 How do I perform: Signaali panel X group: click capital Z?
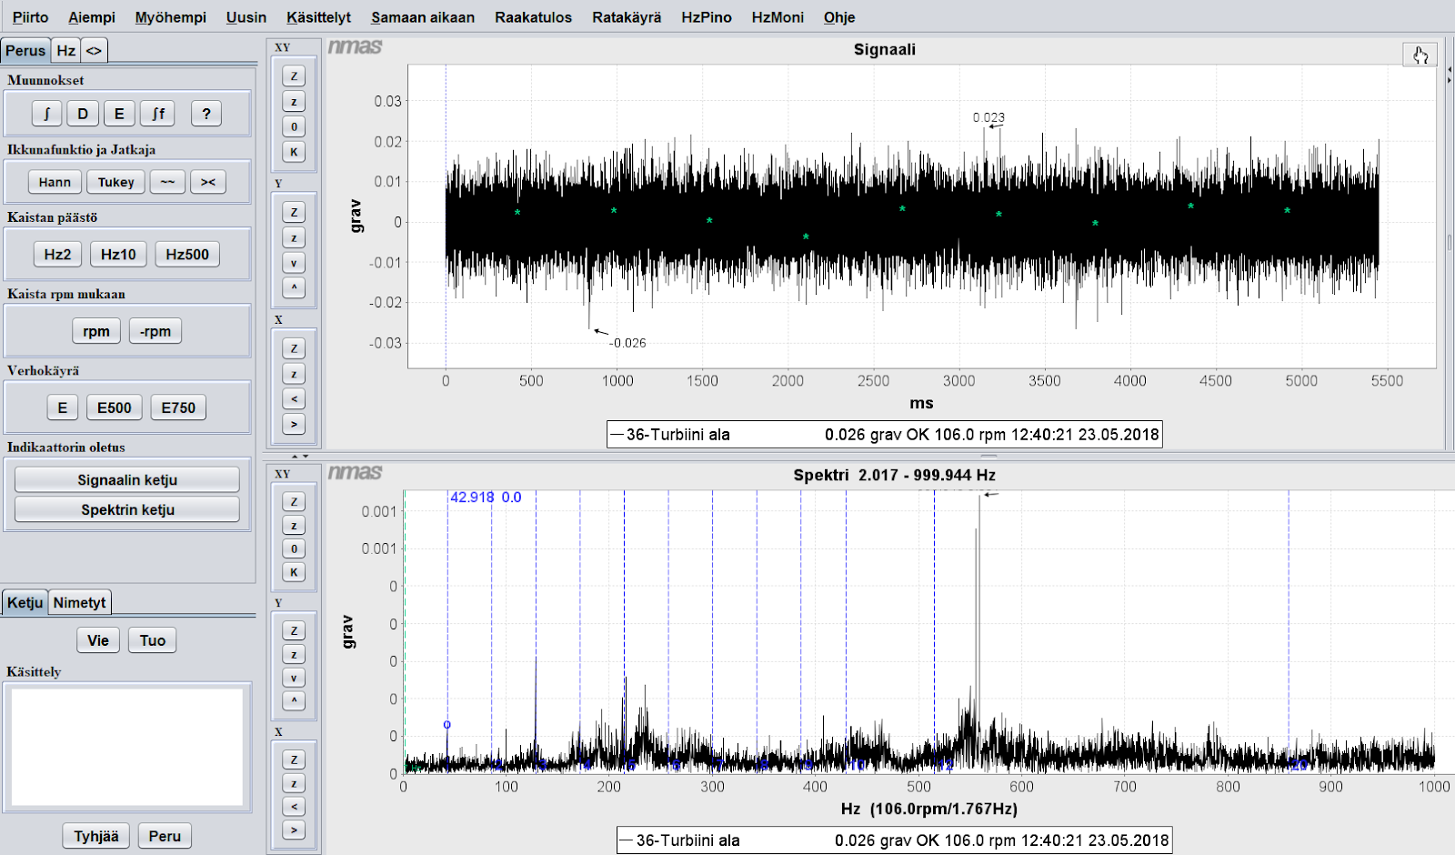[x=294, y=348]
